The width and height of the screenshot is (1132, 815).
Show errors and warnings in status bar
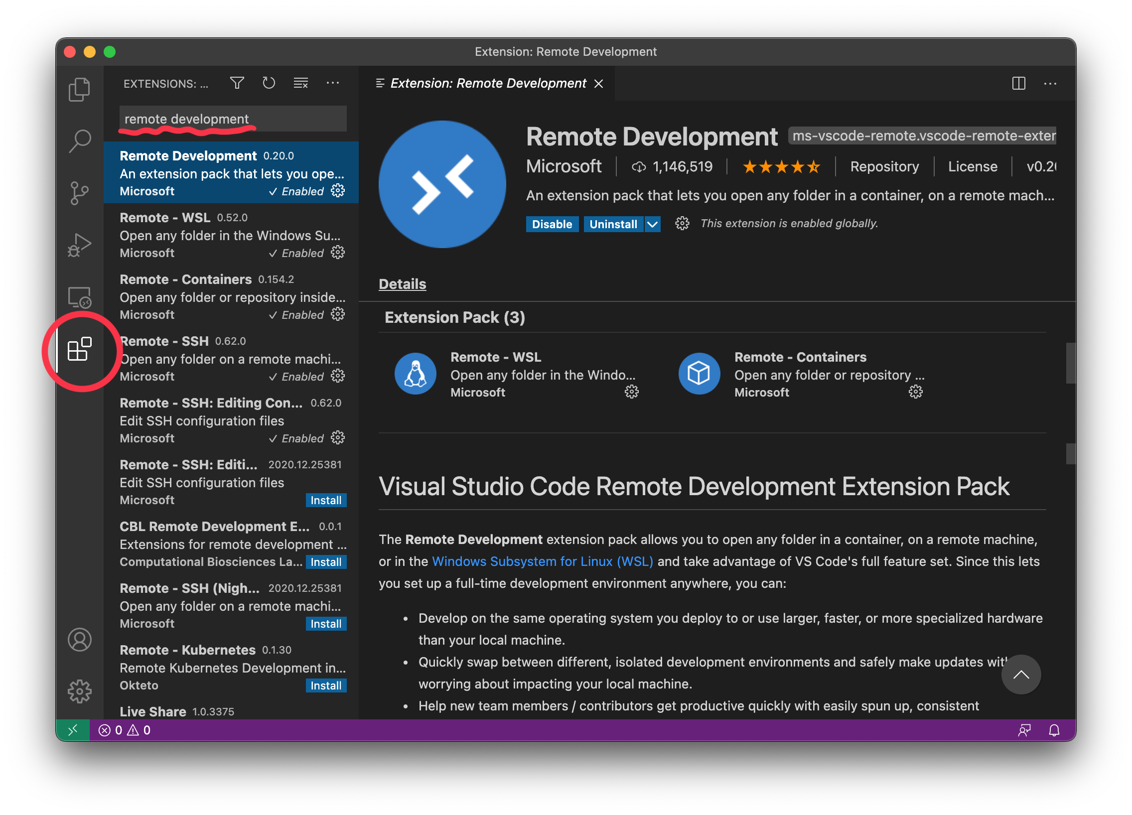[x=125, y=730]
